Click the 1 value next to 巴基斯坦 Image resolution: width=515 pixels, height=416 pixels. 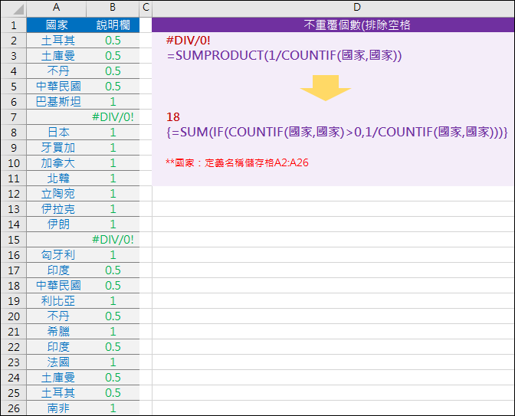[x=113, y=102]
